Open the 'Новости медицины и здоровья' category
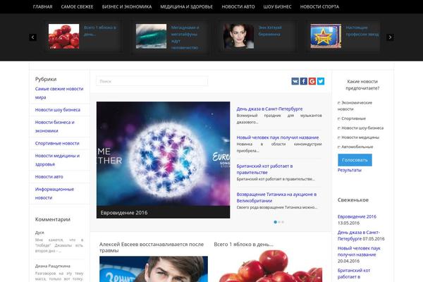 pyautogui.click(x=57, y=160)
